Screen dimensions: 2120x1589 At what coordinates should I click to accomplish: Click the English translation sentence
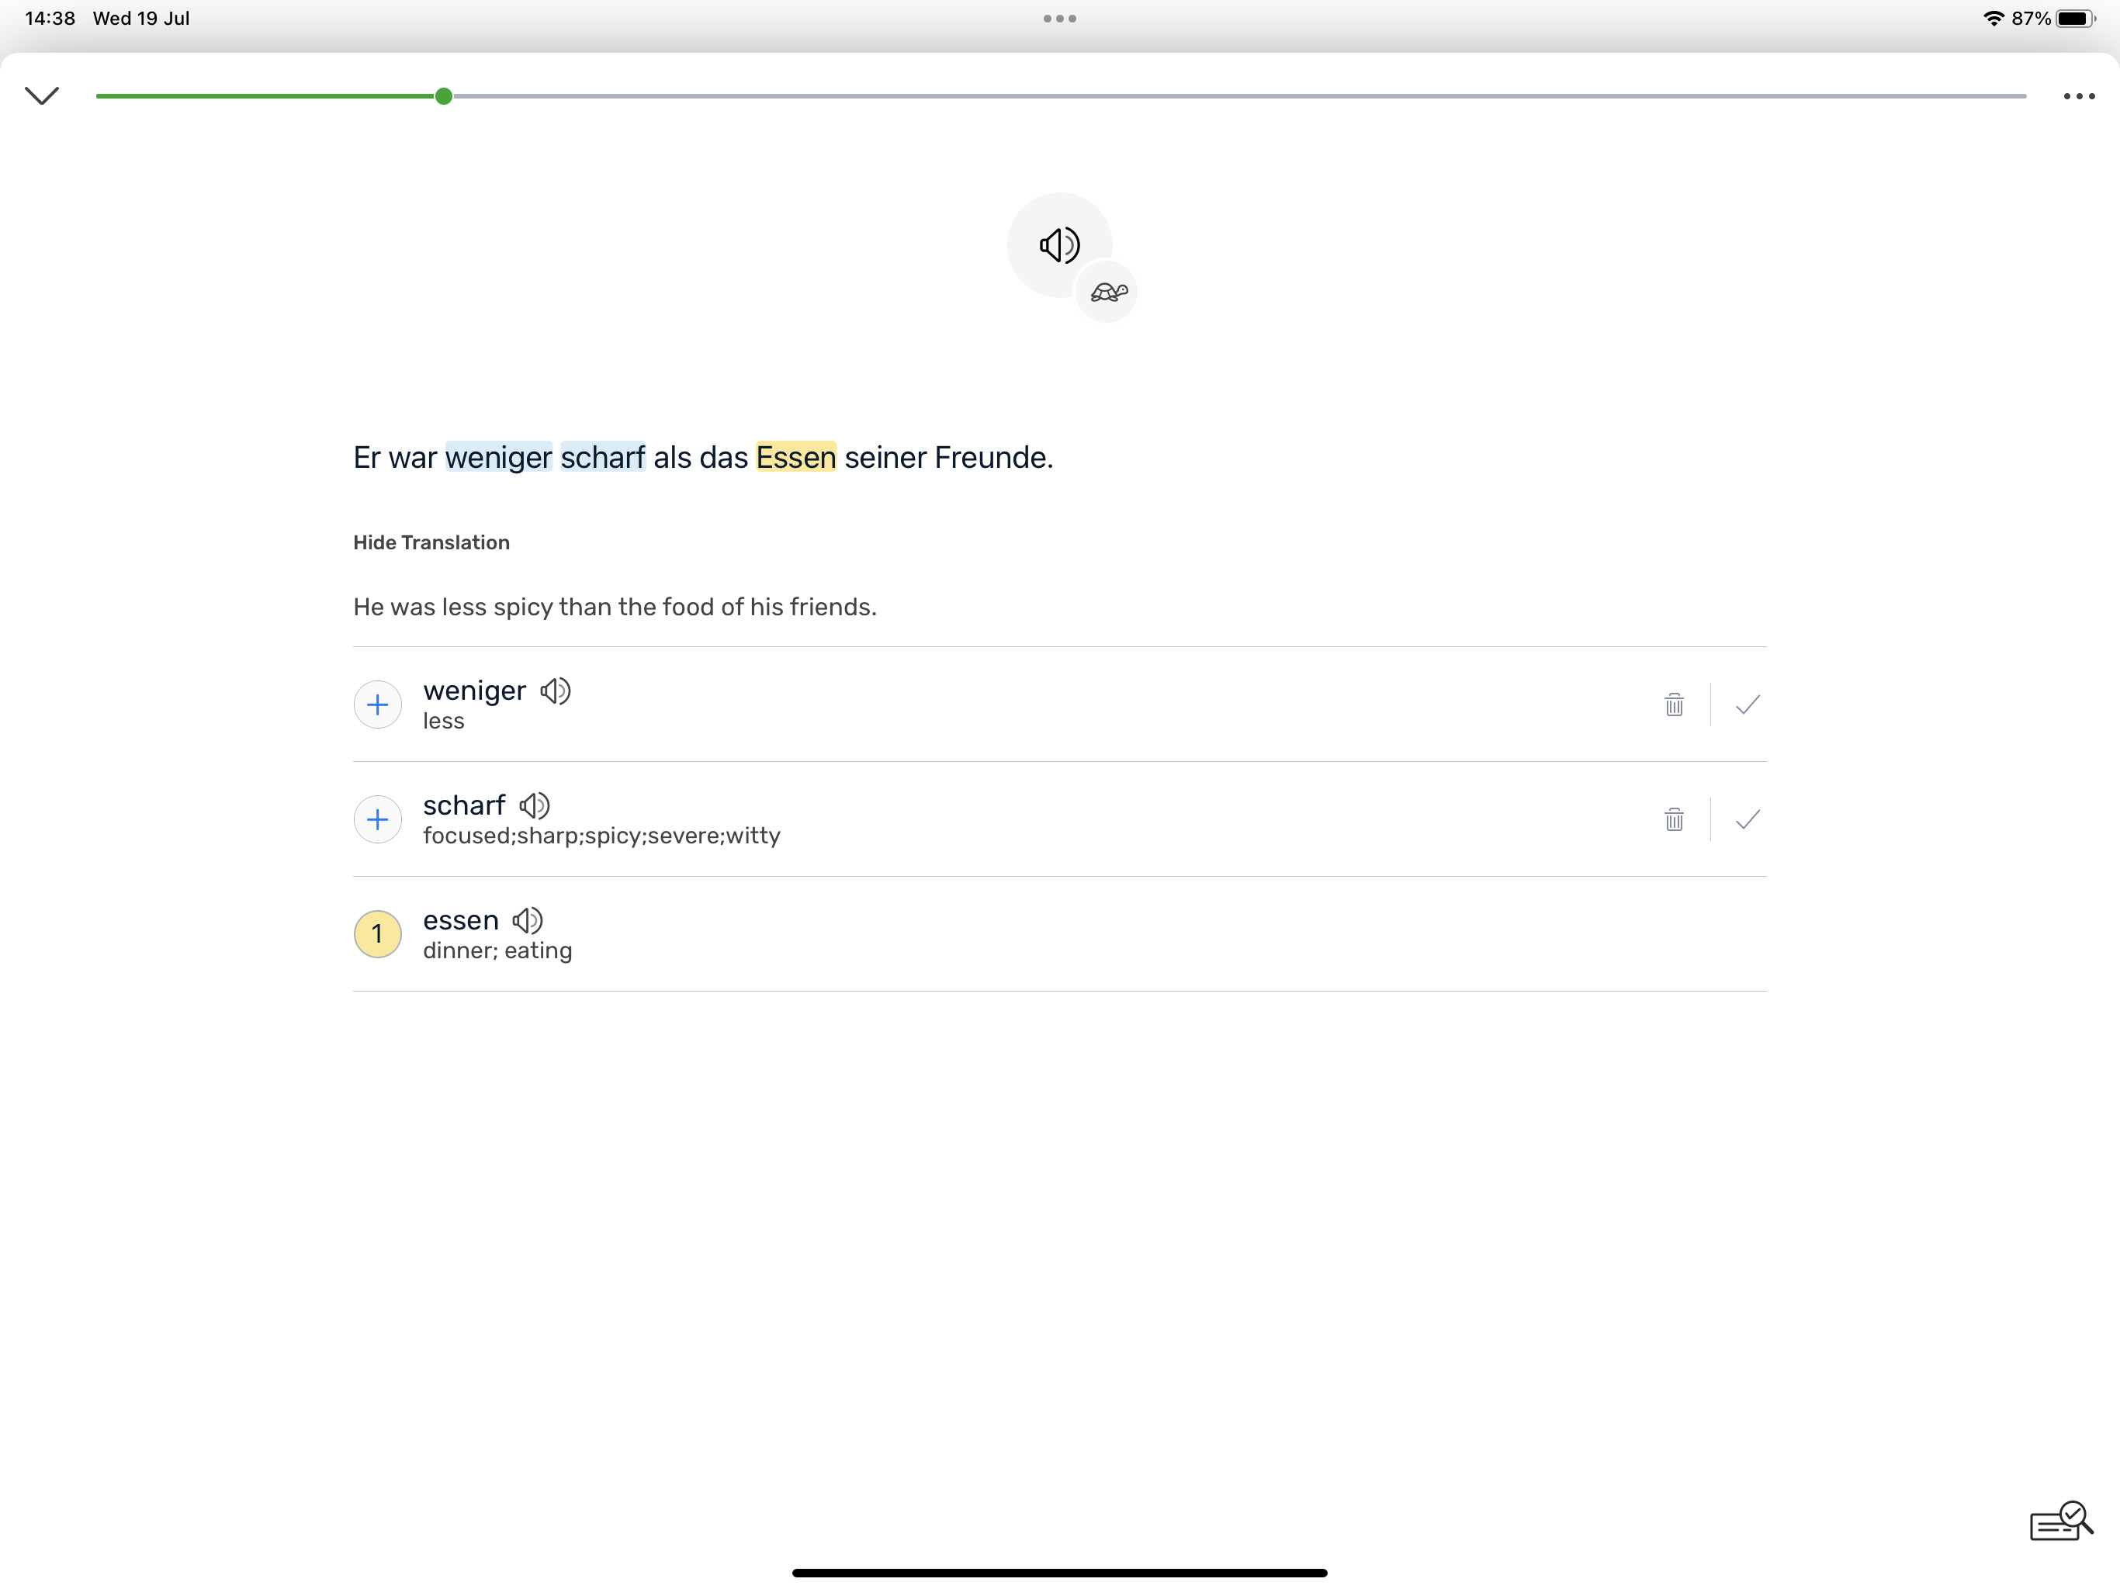pyautogui.click(x=615, y=608)
